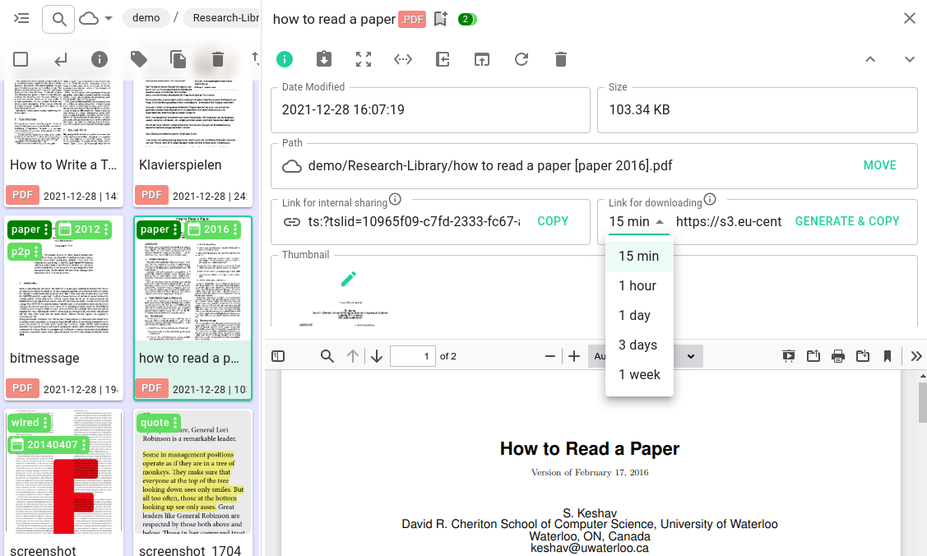Click the bookmark add icon beside title
This screenshot has width=927, height=556.
[441, 19]
